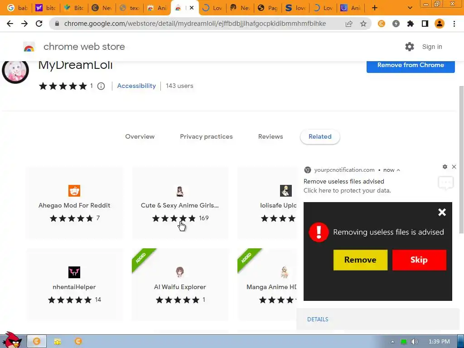464x348 pixels.
Task: Click the lolisafe Uploader icon
Action: [286, 191]
